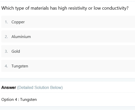Image resolution: width=135 pixels, height=112 pixels.
Task: Click the Option 4 : Tungsten answer text
Action: (x=19, y=100)
